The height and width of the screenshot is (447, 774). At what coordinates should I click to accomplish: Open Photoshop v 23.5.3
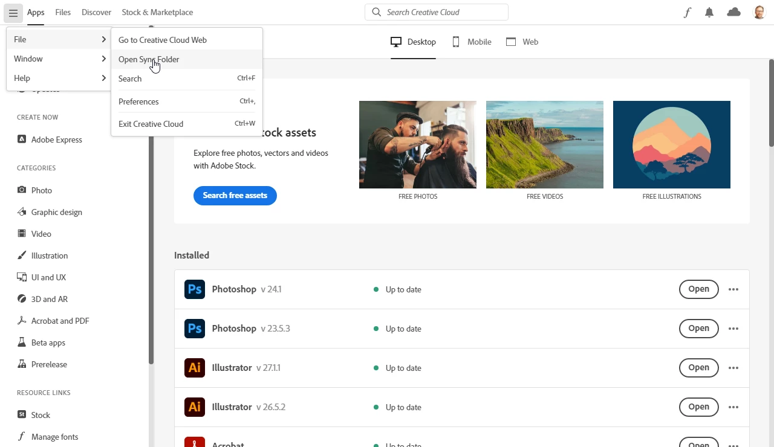(699, 329)
